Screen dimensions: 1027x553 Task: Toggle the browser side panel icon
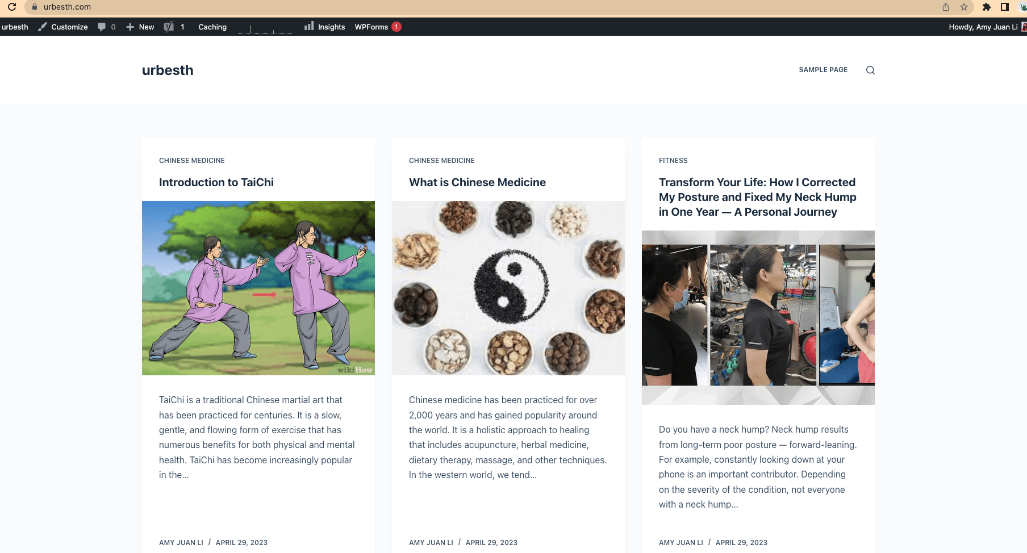pos(1005,7)
